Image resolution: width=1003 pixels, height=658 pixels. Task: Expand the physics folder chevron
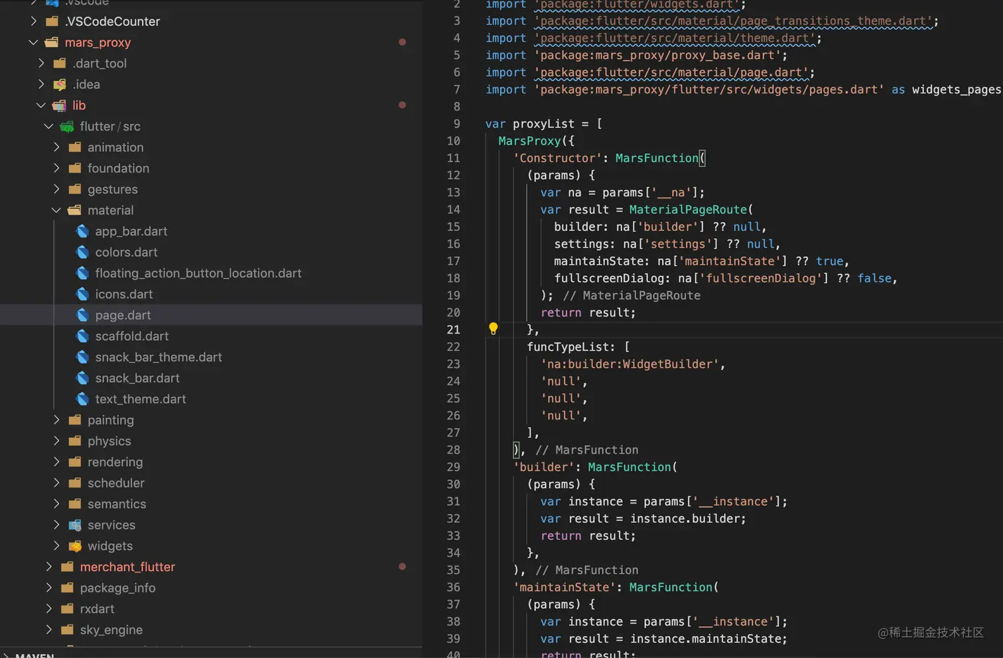(56, 441)
